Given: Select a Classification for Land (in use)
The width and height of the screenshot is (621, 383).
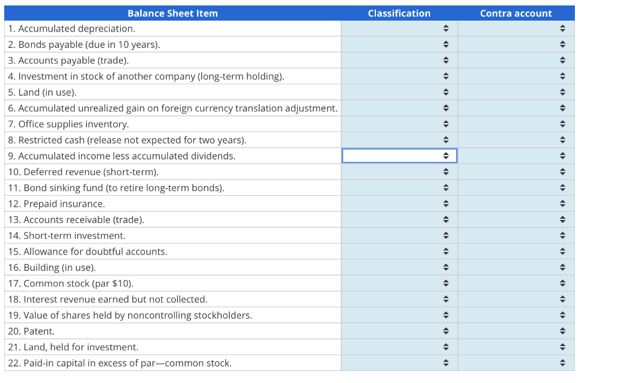Looking at the screenshot, I should coord(399,92).
